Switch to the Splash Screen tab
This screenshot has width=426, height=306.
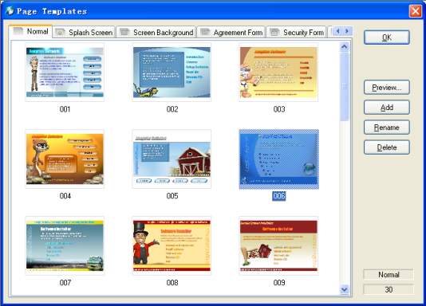(85, 33)
